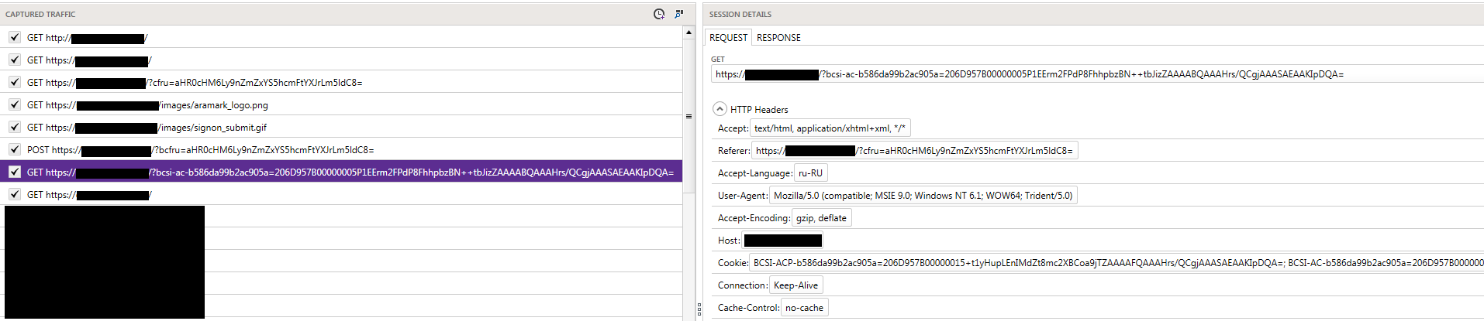The image size is (1484, 321).
Task: Click the clock icon above captured traffic
Action: coord(659,14)
